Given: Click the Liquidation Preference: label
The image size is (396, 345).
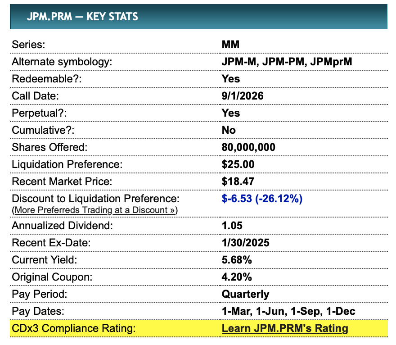Looking at the screenshot, I should 67,164.
